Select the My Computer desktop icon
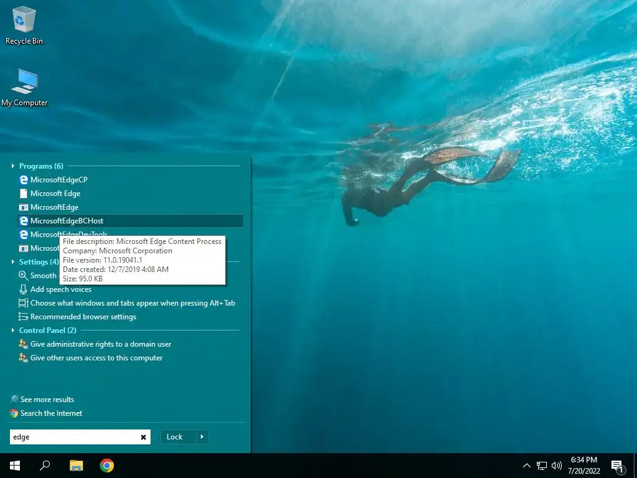 click(24, 88)
